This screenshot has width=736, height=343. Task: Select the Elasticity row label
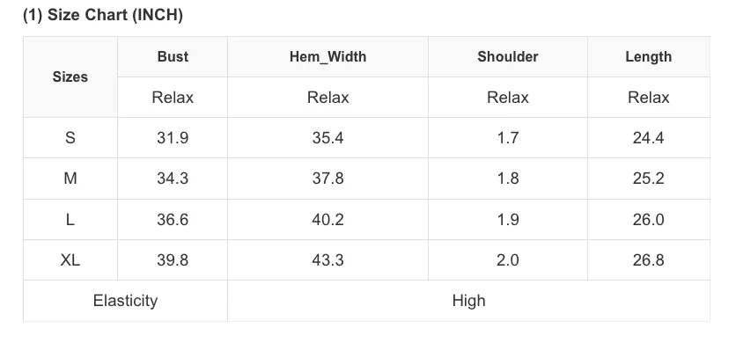click(125, 301)
